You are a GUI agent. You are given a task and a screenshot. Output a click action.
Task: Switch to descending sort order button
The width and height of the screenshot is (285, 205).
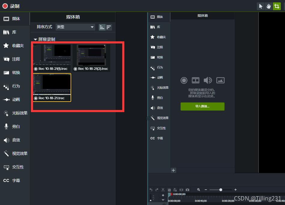coord(109,27)
